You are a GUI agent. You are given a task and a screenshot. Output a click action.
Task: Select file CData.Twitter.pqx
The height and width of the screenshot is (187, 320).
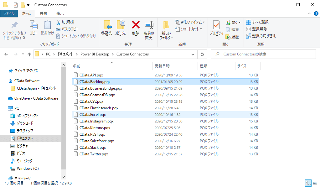tap(166, 154)
